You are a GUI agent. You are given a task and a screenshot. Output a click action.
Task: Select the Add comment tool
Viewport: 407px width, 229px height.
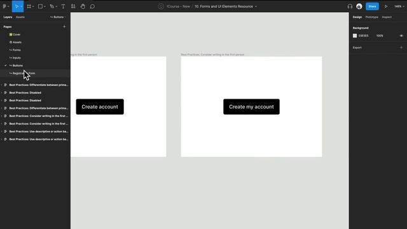[92, 6]
